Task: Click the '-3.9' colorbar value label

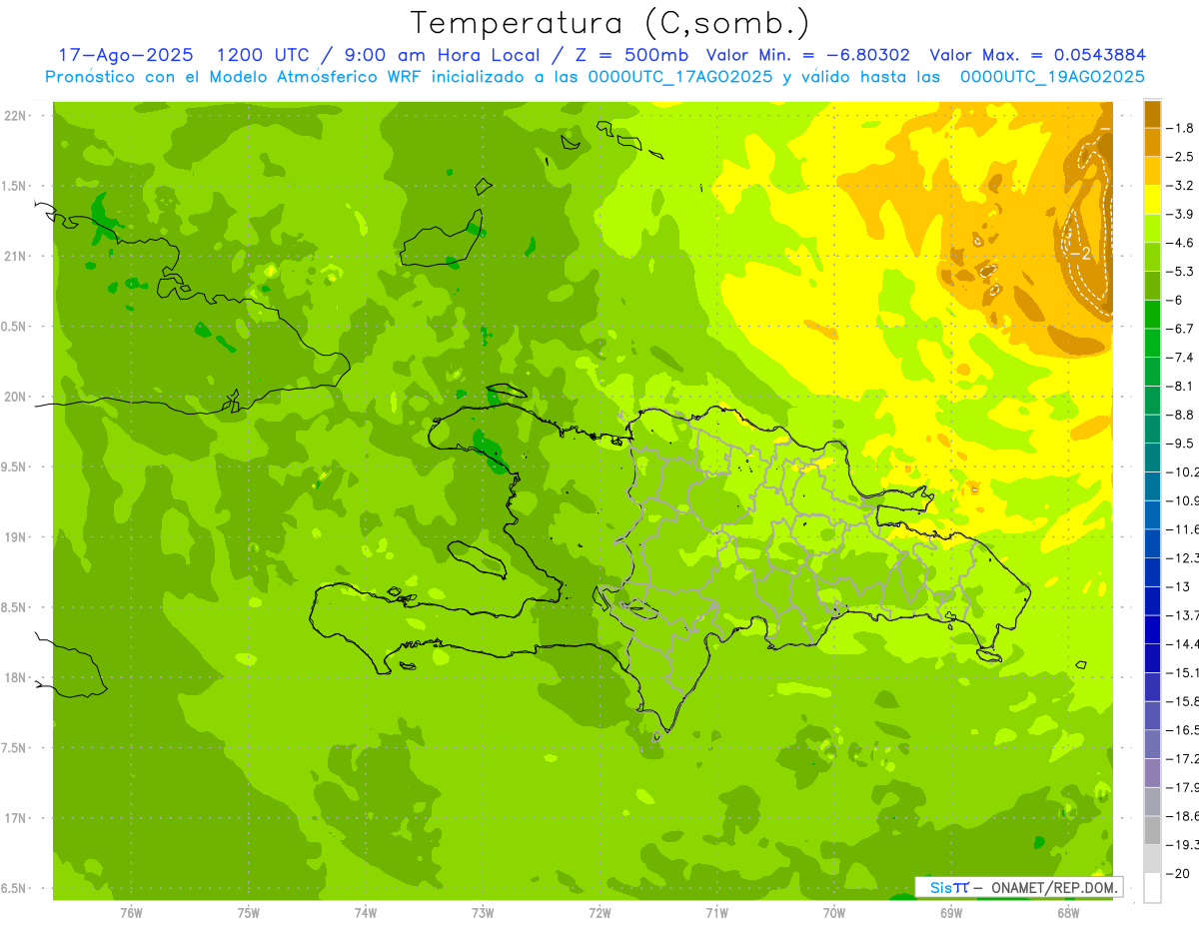Action: click(x=1181, y=214)
